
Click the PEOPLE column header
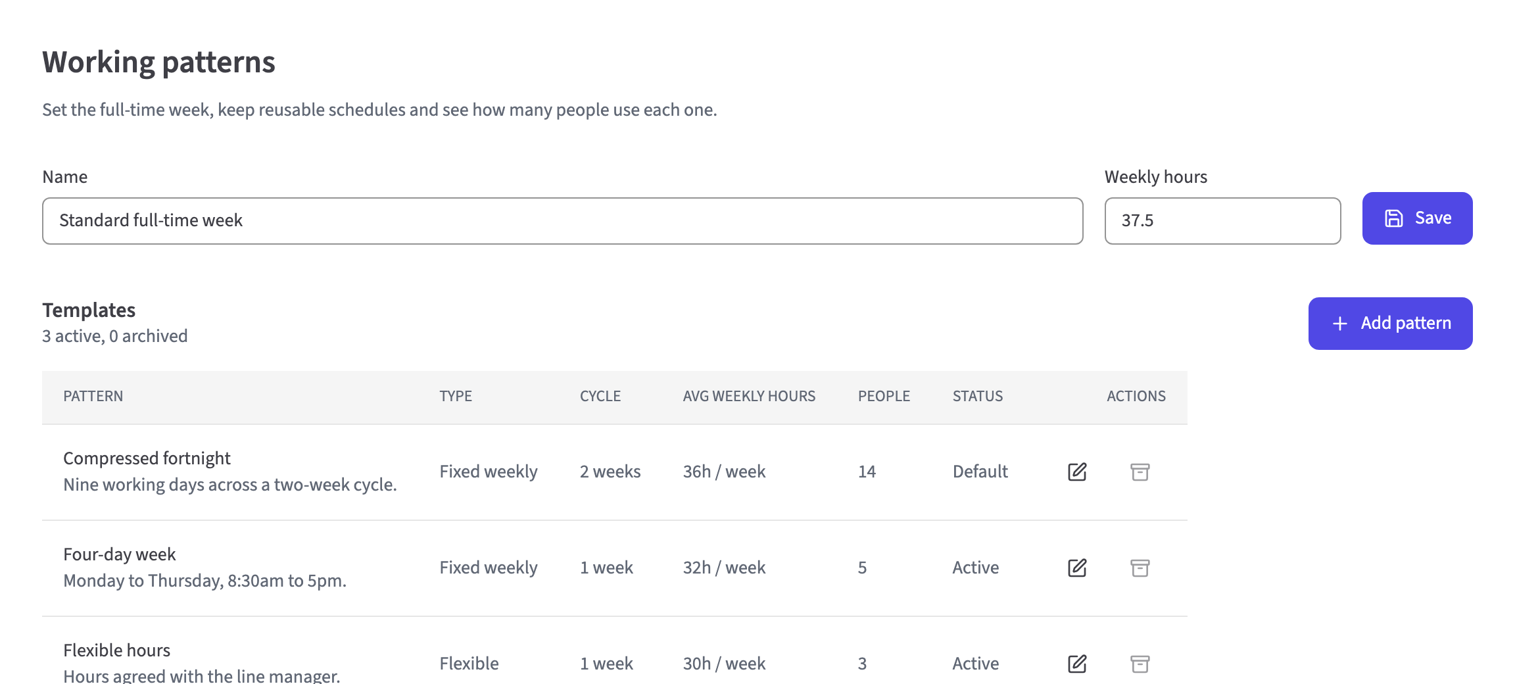884,396
